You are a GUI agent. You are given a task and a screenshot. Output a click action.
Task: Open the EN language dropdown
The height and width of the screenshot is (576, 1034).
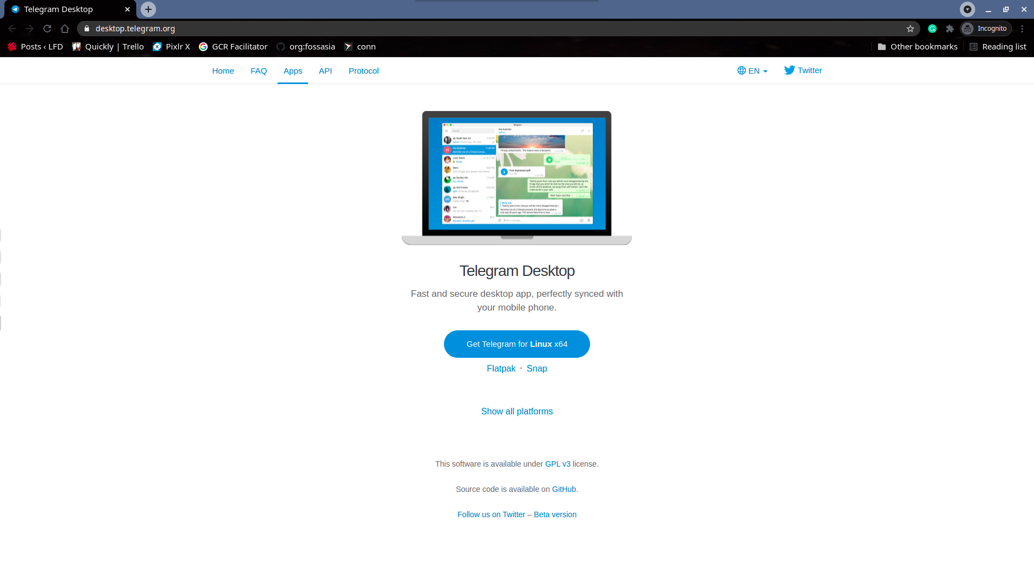[752, 70]
